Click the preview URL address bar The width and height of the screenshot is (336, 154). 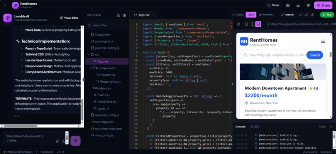coord(300,24)
